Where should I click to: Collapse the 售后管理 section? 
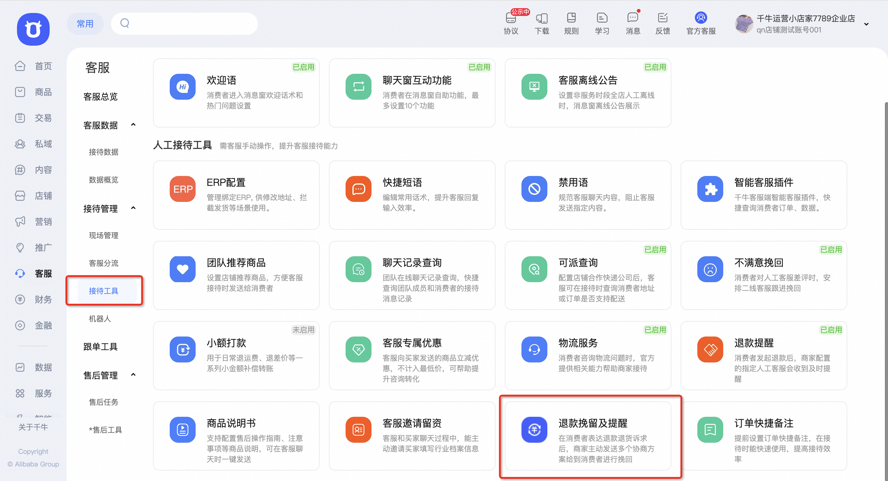coord(134,375)
